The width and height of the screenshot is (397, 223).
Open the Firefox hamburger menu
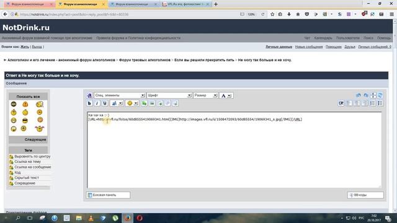(391, 14)
